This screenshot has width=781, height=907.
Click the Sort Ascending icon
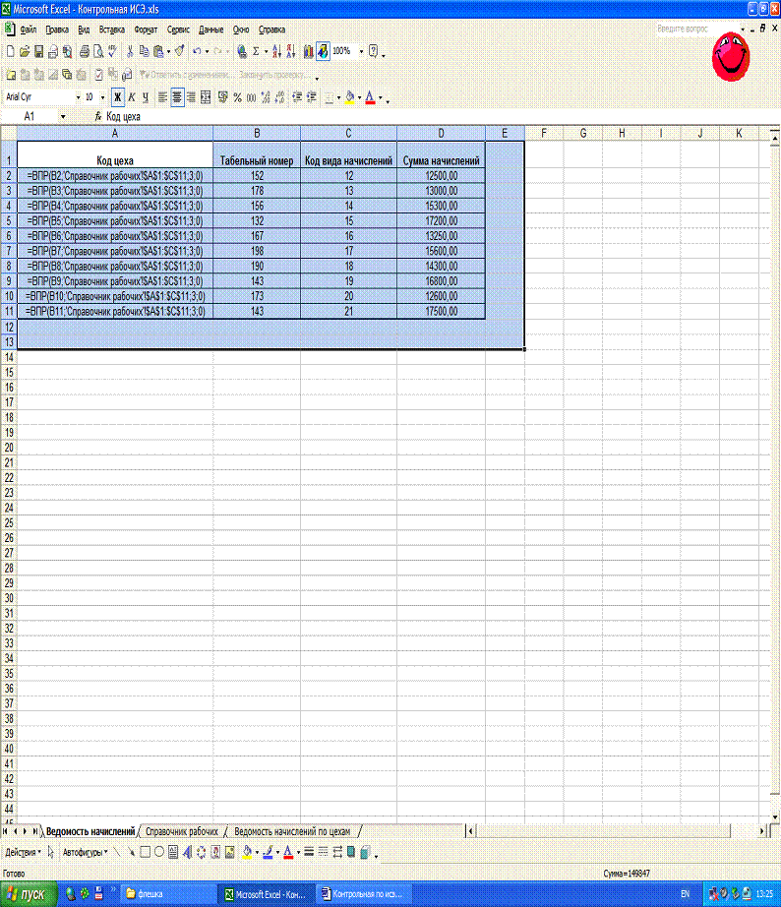(276, 51)
